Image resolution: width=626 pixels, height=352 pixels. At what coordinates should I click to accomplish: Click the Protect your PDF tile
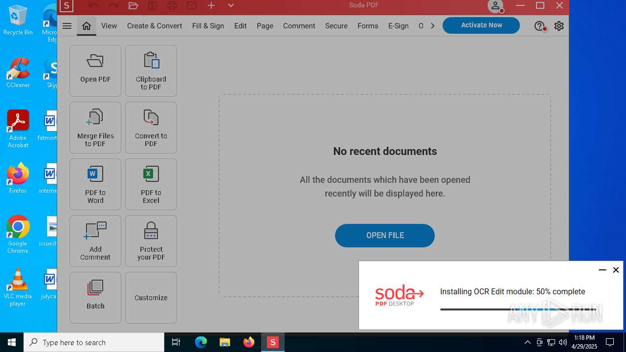tap(151, 241)
